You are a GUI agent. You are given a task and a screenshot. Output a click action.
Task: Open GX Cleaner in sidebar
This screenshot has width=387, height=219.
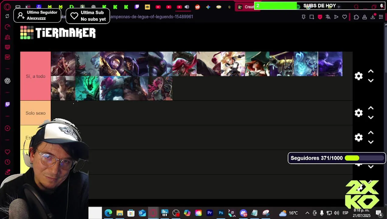tap(7, 37)
